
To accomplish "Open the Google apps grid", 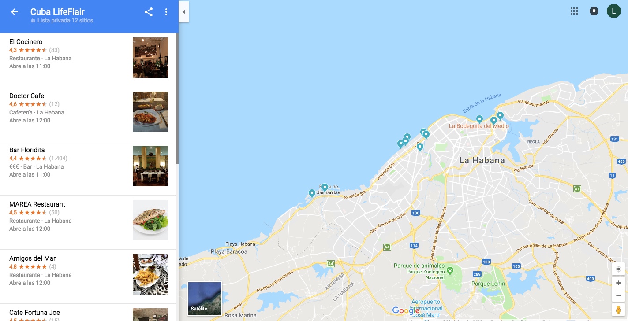I will (574, 11).
